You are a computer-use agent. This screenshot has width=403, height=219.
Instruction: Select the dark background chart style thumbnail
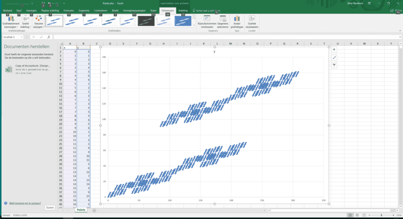(146, 21)
